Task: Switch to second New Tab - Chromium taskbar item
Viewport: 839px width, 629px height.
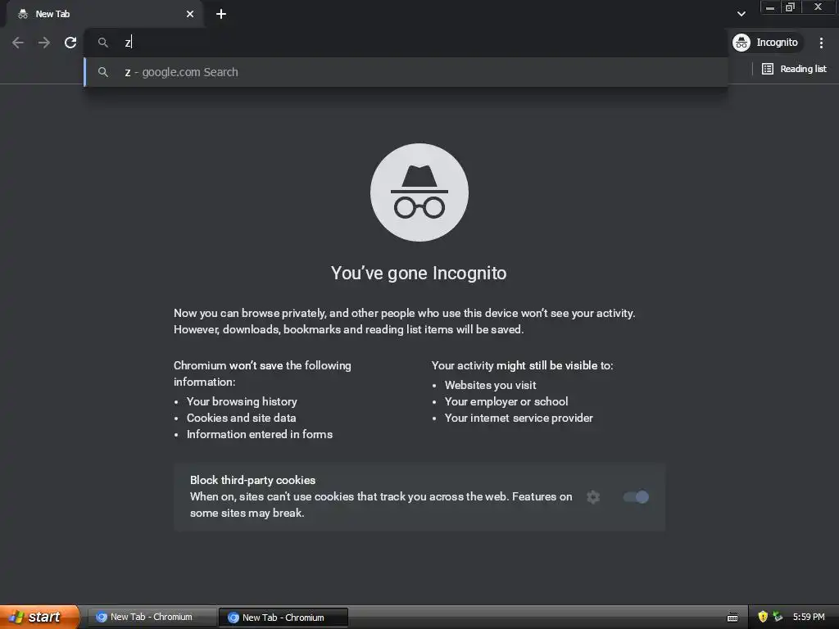Action: click(283, 618)
